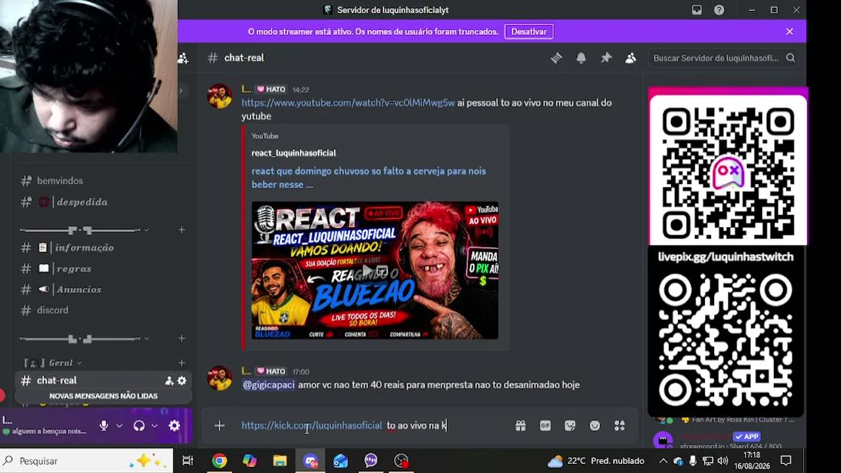Open microphone input options arrow

[x=119, y=426]
